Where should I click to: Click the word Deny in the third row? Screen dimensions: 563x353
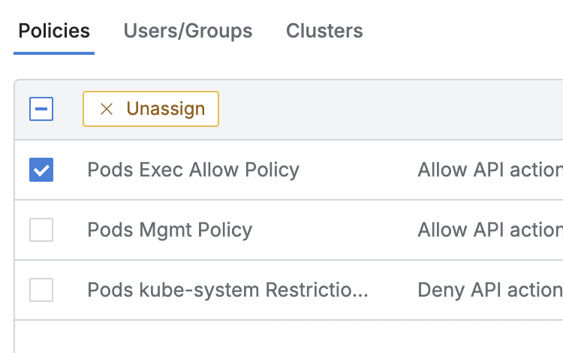coord(438,290)
